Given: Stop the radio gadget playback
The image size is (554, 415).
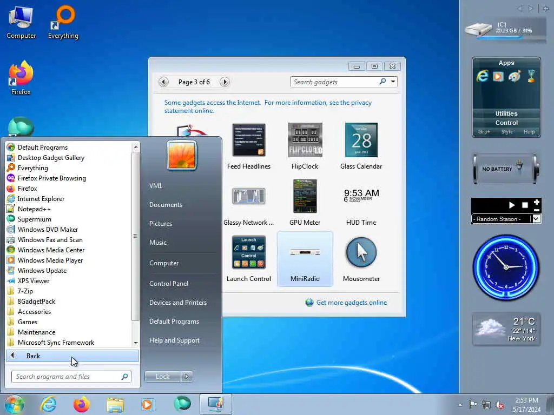Looking at the screenshot, I should coord(525,205).
